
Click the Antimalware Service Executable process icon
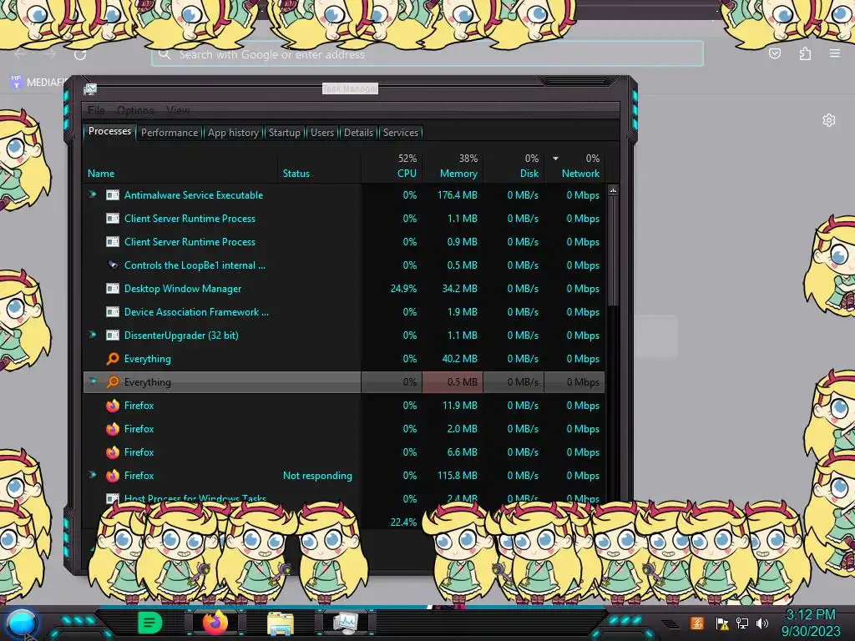(x=113, y=195)
